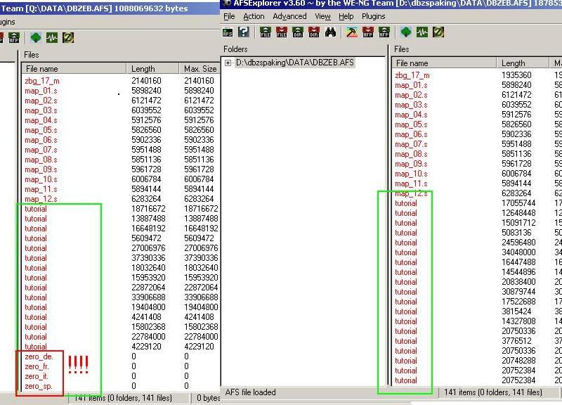Image resolution: width=562 pixels, height=405 pixels.
Task: Select map_05.s in the Q:\ window
Action: pyautogui.click(x=41, y=130)
